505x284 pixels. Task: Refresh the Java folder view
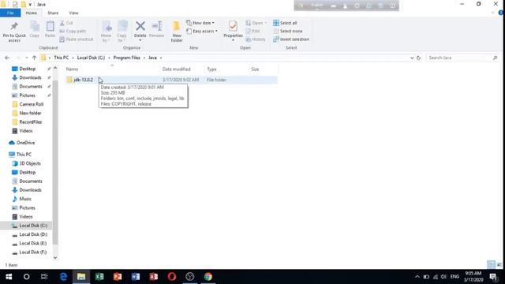pos(418,58)
